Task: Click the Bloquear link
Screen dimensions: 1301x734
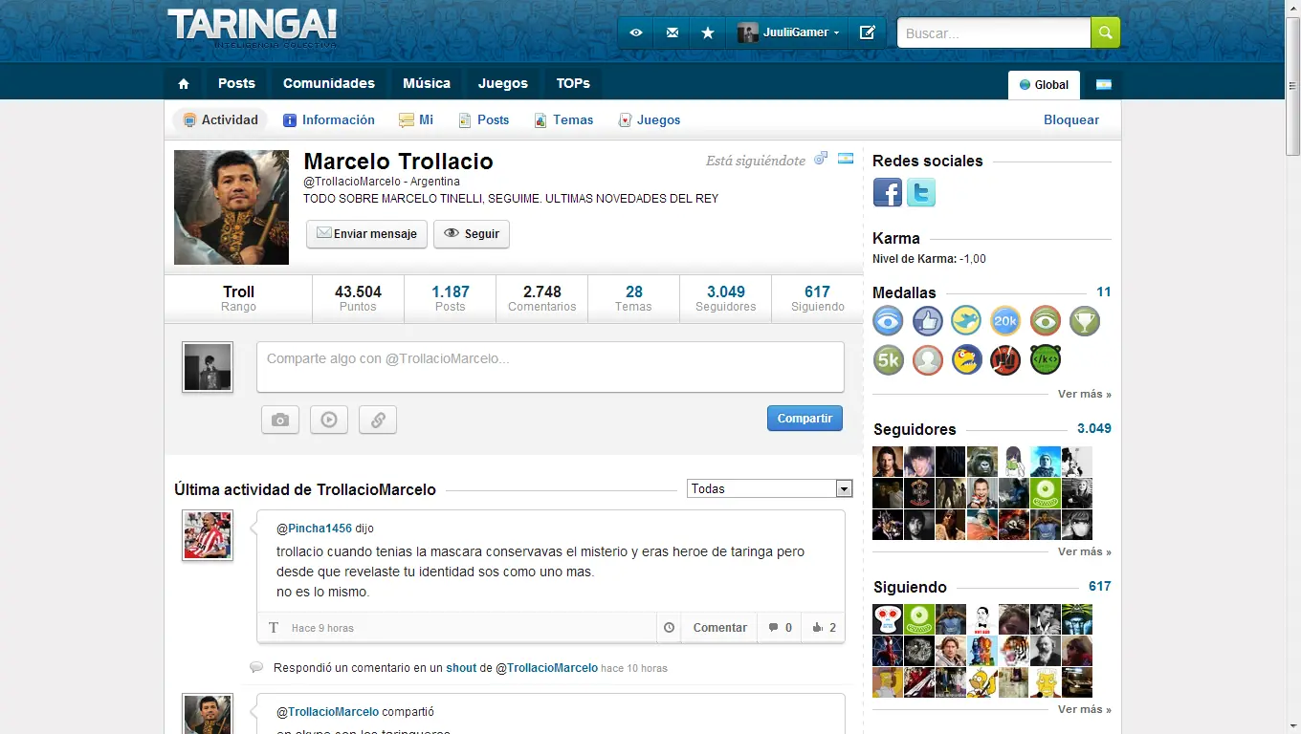Action: click(x=1071, y=119)
